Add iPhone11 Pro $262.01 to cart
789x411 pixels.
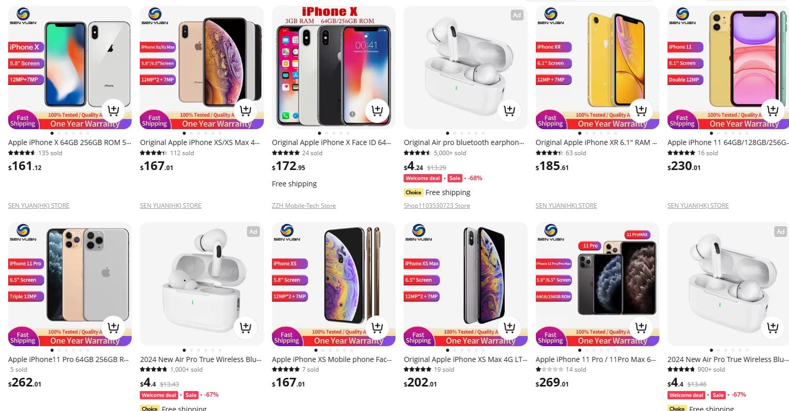click(113, 327)
